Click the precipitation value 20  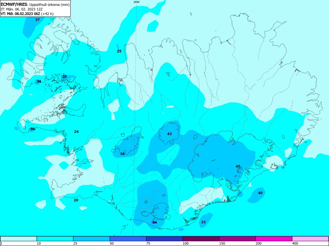click(76, 200)
